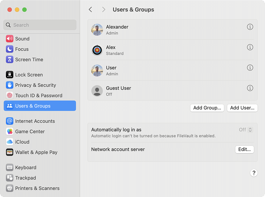
Task: Click the Lock Screen padlock icon
Action: tap(10, 75)
